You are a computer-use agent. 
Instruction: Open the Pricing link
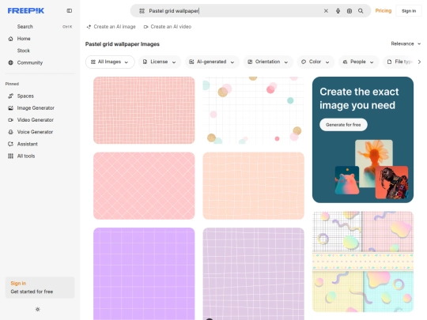coord(384,11)
